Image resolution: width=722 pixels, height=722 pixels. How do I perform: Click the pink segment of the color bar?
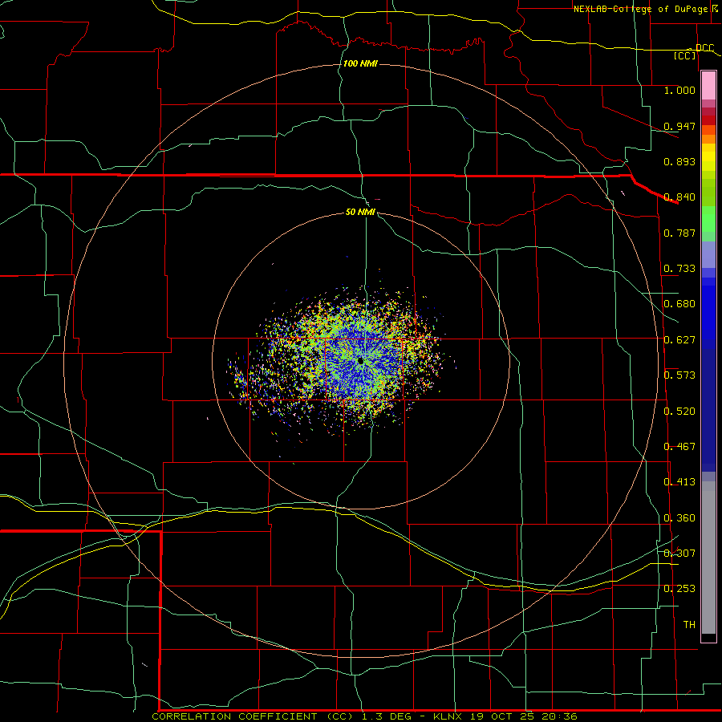[x=708, y=85]
